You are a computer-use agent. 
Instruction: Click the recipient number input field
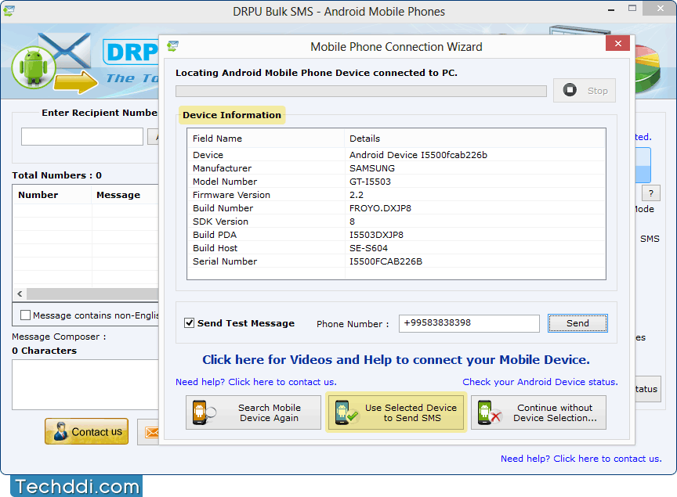(x=82, y=136)
